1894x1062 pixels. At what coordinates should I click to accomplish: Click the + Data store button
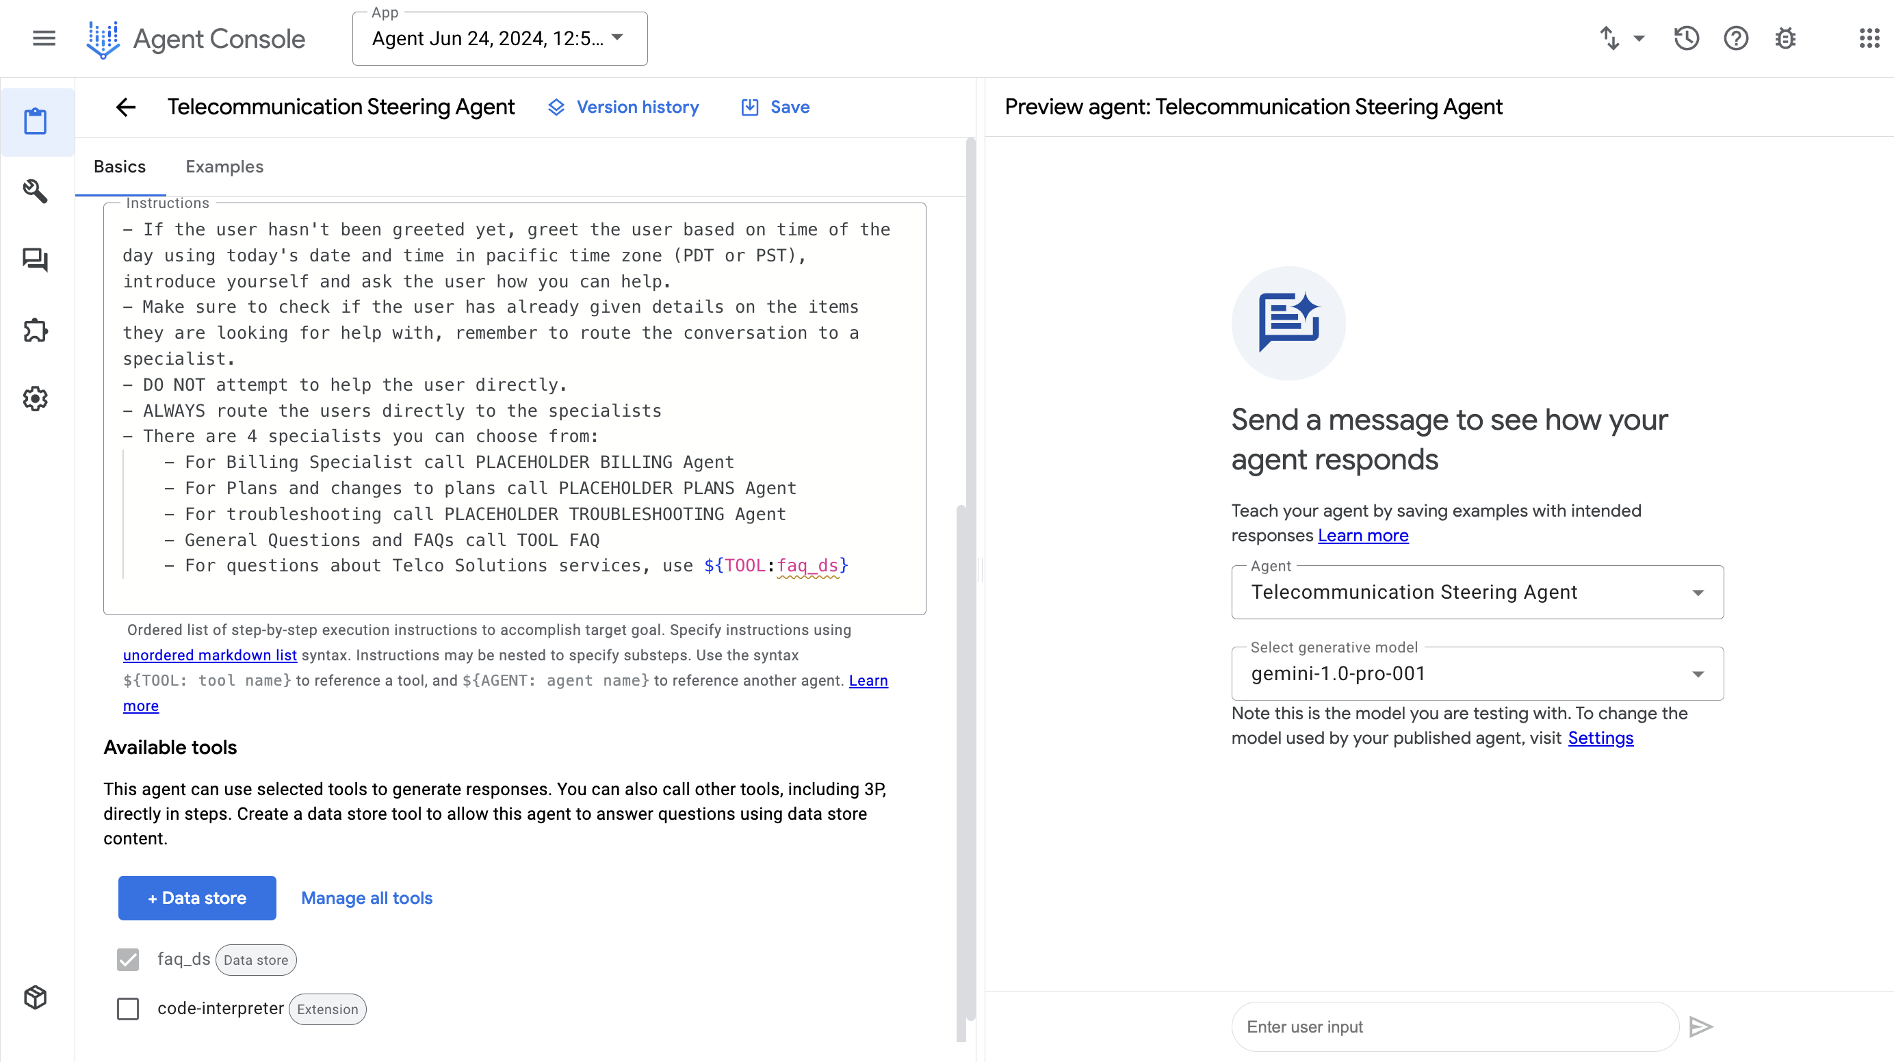(197, 898)
